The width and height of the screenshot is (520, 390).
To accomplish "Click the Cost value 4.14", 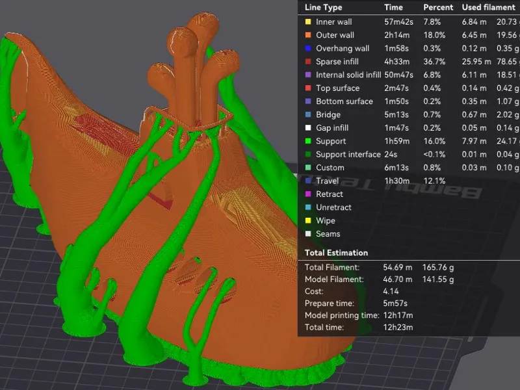I will pos(391,291).
